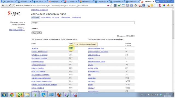
Task: Open Chrome from the taskbar
Action: 12,95
